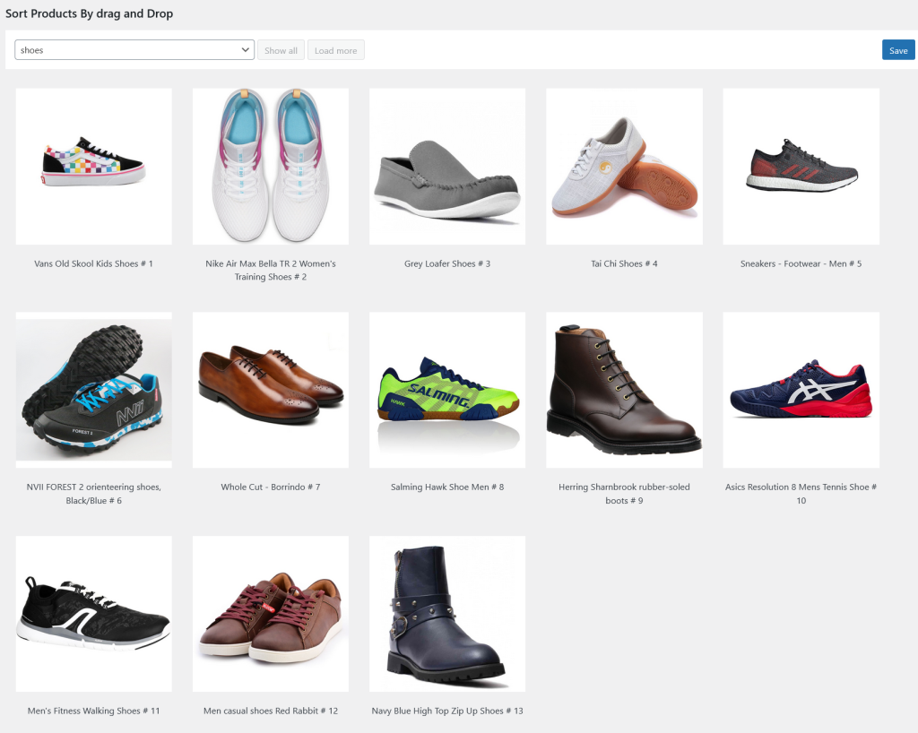Choose the NVII FOREST 2 orienteering shoes image
This screenshot has width=918, height=733.
[x=93, y=390]
